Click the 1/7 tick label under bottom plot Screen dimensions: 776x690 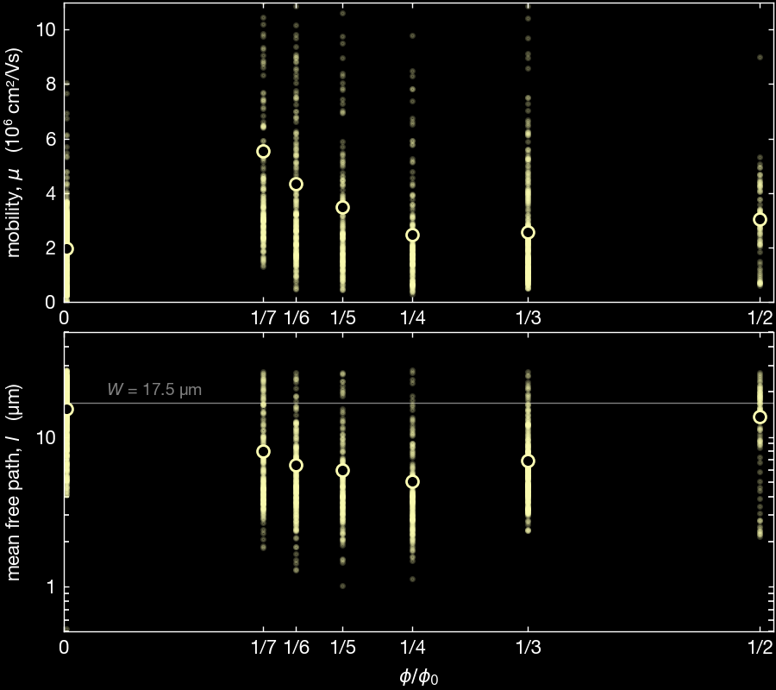point(263,647)
